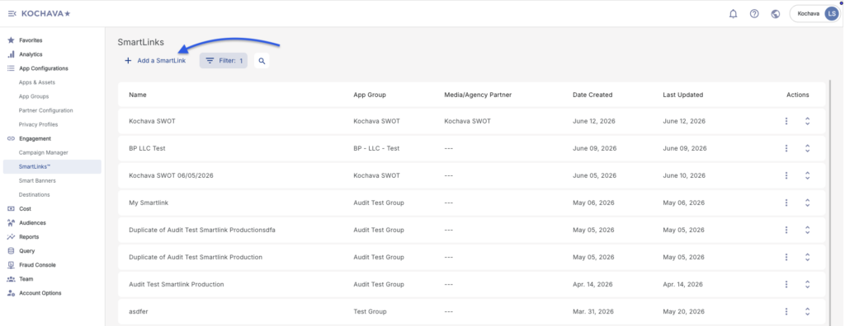Click the App Group column header
Image resolution: width=845 pixels, height=326 pixels.
(x=370, y=95)
